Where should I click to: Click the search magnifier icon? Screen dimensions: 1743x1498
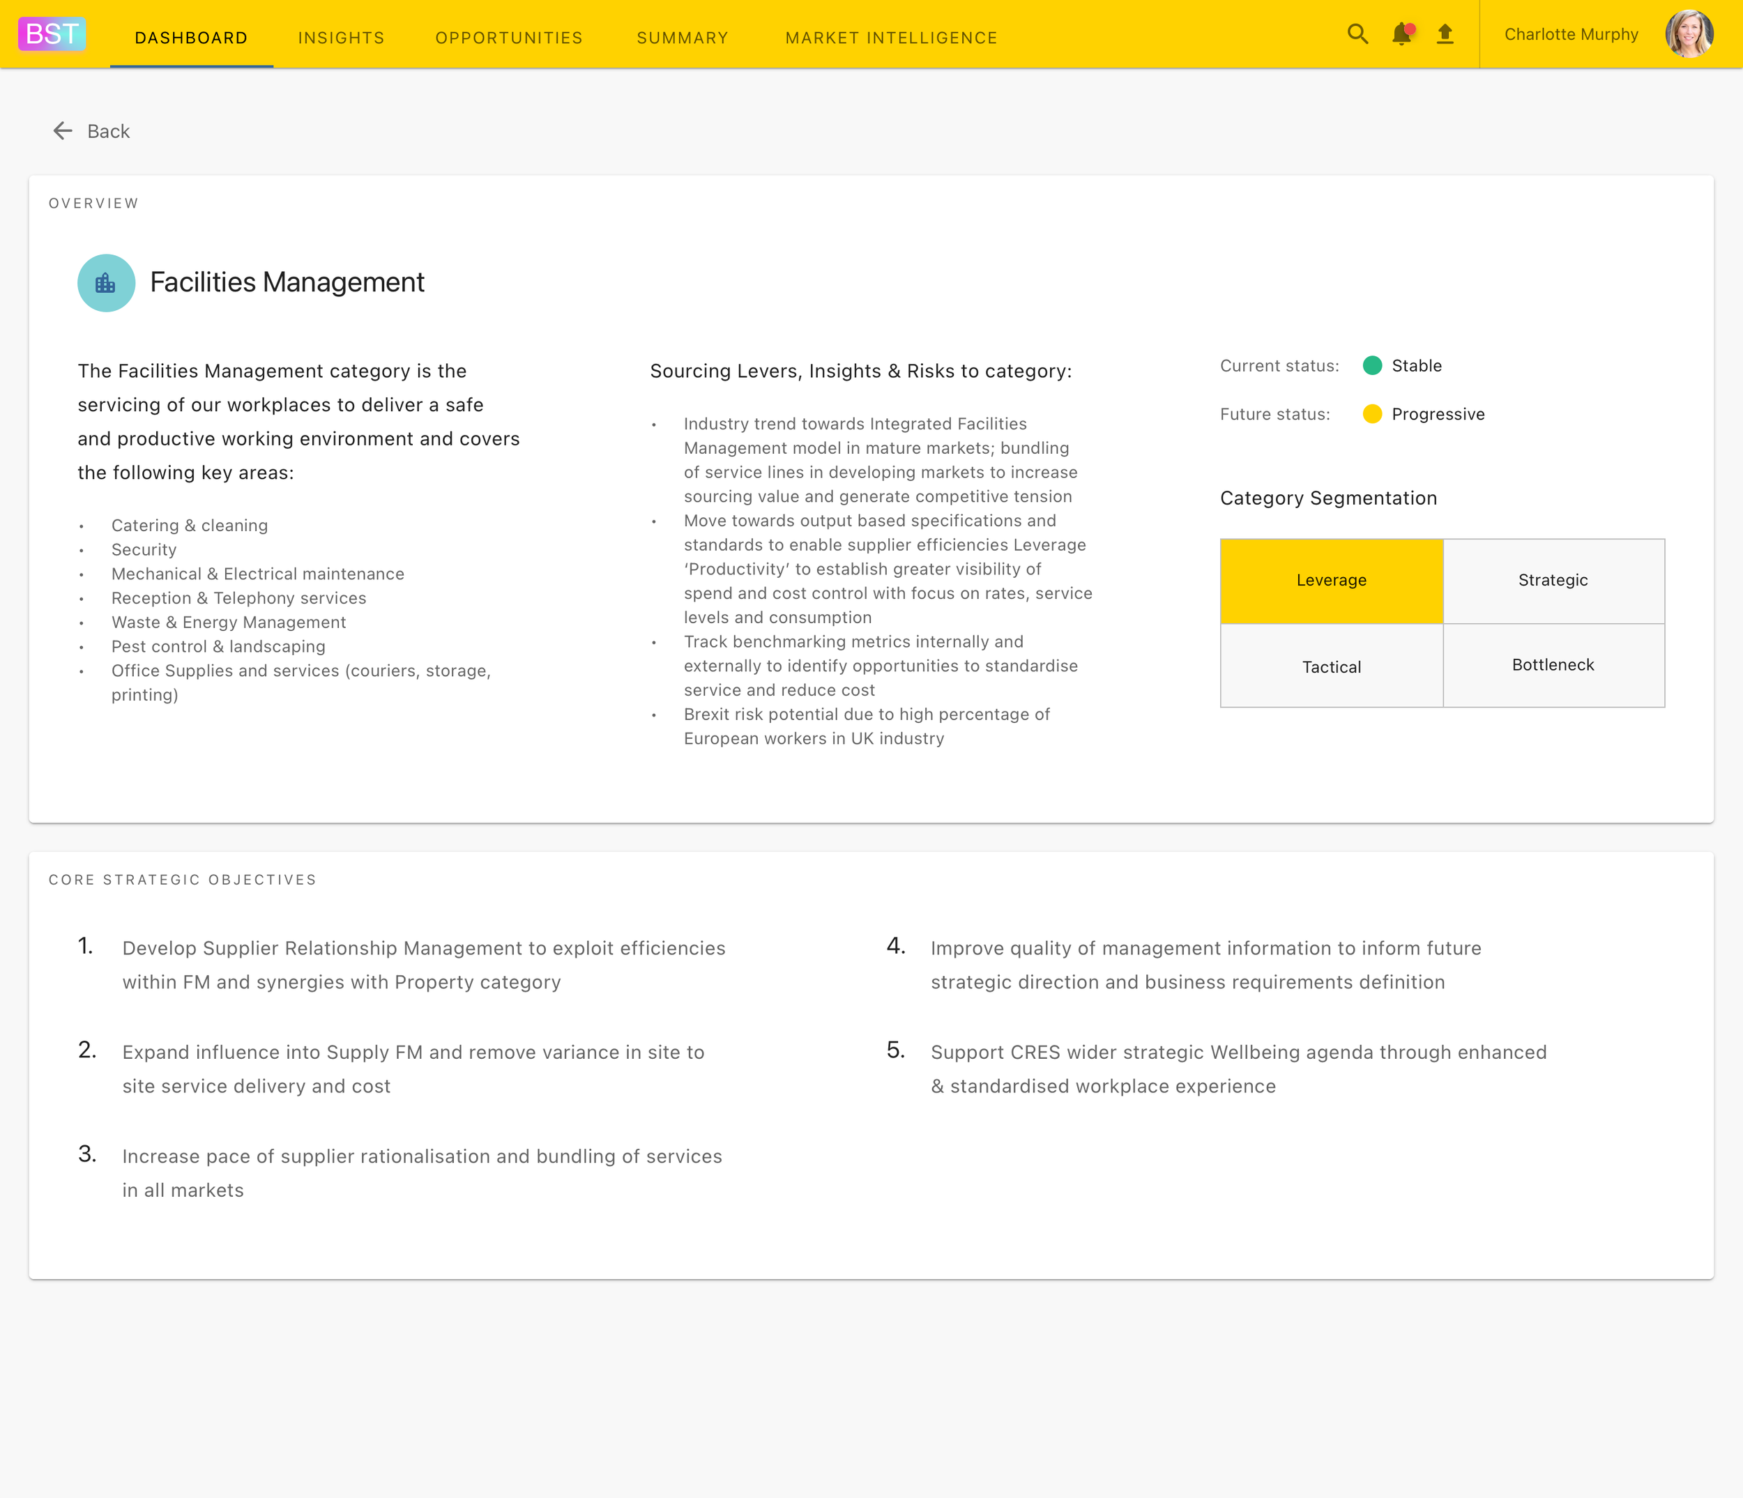pyautogui.click(x=1357, y=34)
